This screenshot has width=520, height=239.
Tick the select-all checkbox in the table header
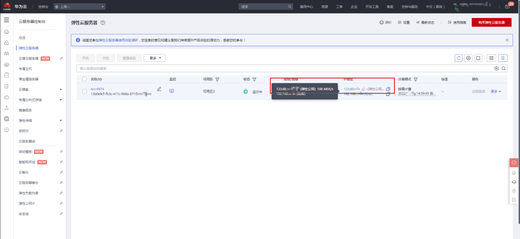85,79
